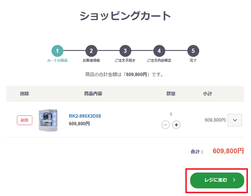Click the 商品内容 column header
Viewport: 251px width, 196px height.
pyautogui.click(x=93, y=94)
